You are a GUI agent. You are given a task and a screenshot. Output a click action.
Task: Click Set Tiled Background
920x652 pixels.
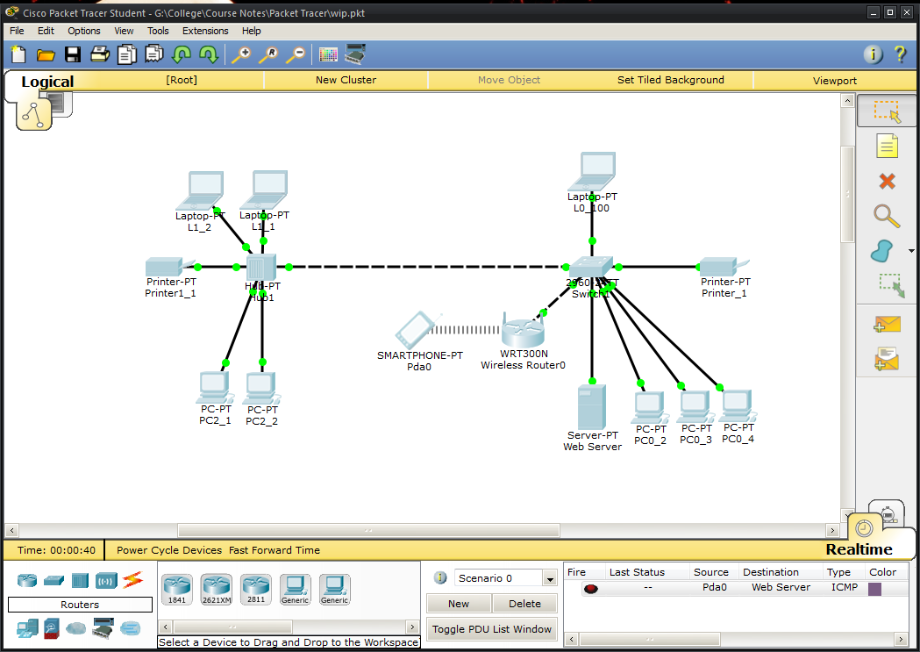[671, 80]
